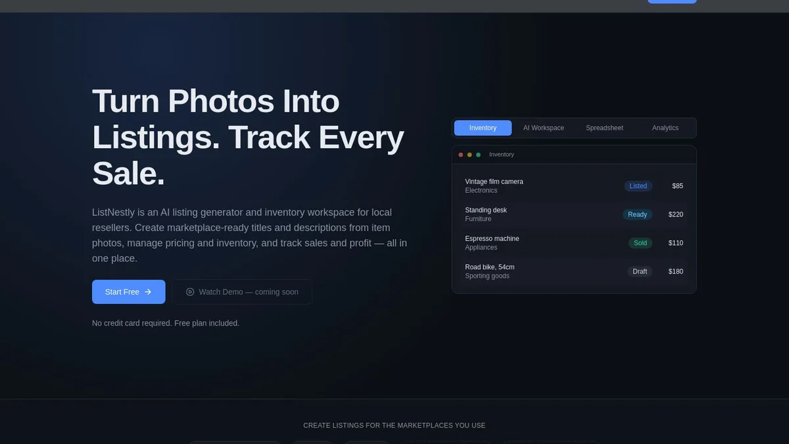Viewport: 789px width, 444px height.
Task: Click Watch Demo — coming soon button
Action: (x=242, y=291)
